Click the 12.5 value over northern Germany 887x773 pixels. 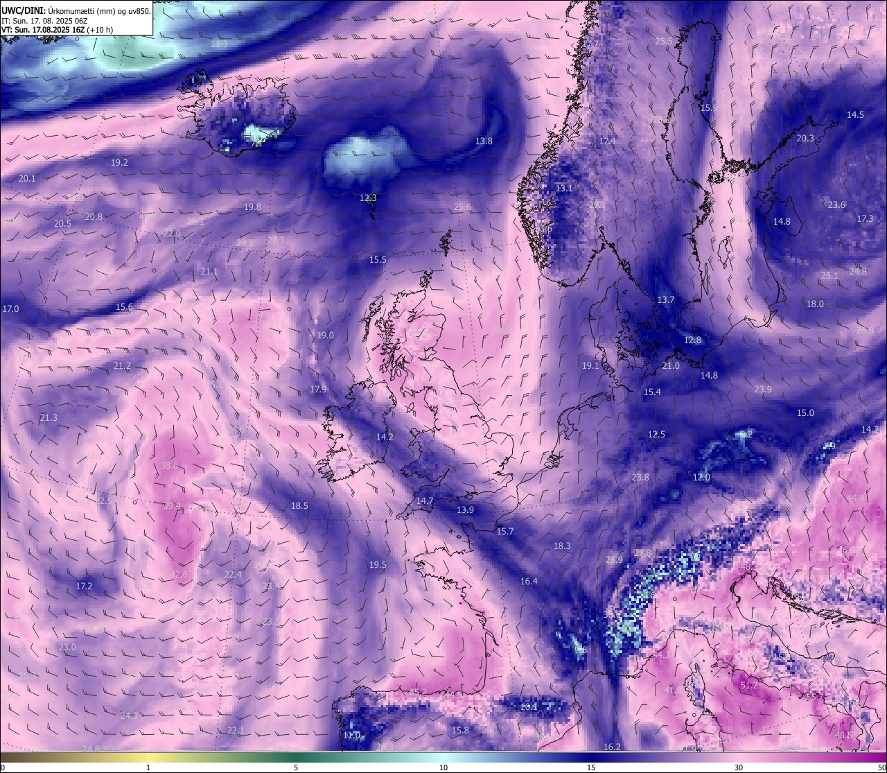click(656, 434)
